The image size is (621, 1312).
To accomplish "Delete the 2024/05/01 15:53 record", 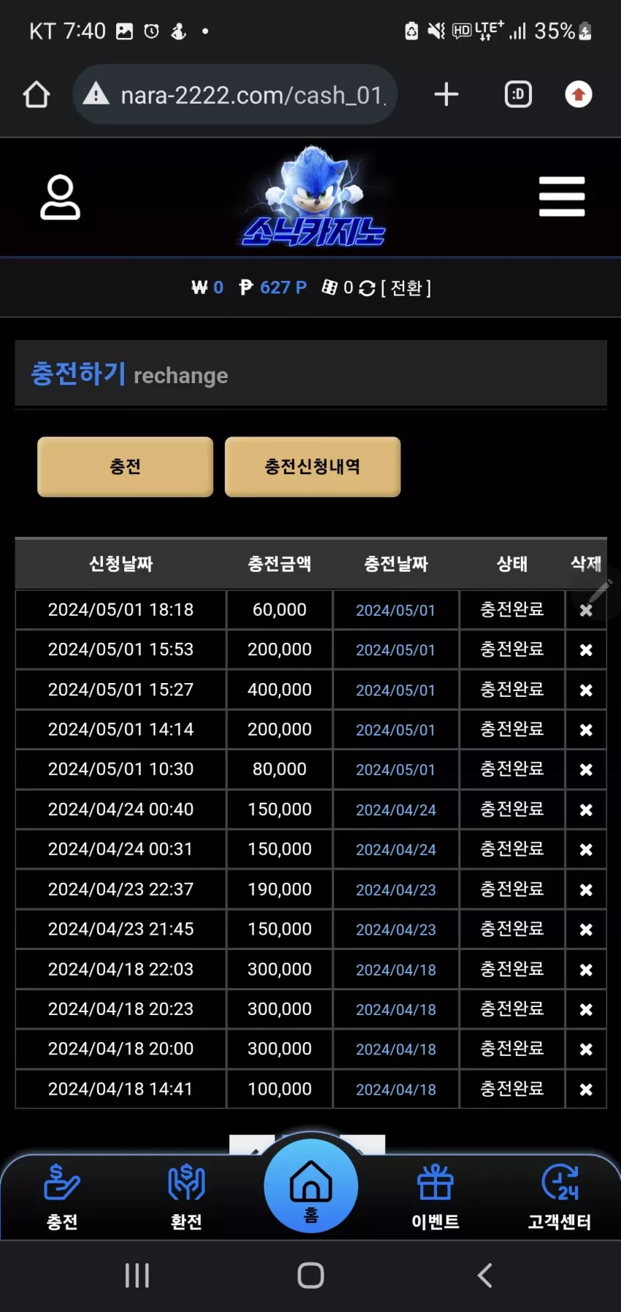I will [x=586, y=650].
